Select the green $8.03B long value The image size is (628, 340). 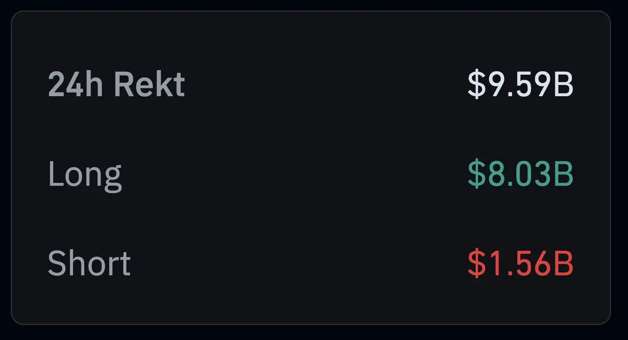(520, 174)
